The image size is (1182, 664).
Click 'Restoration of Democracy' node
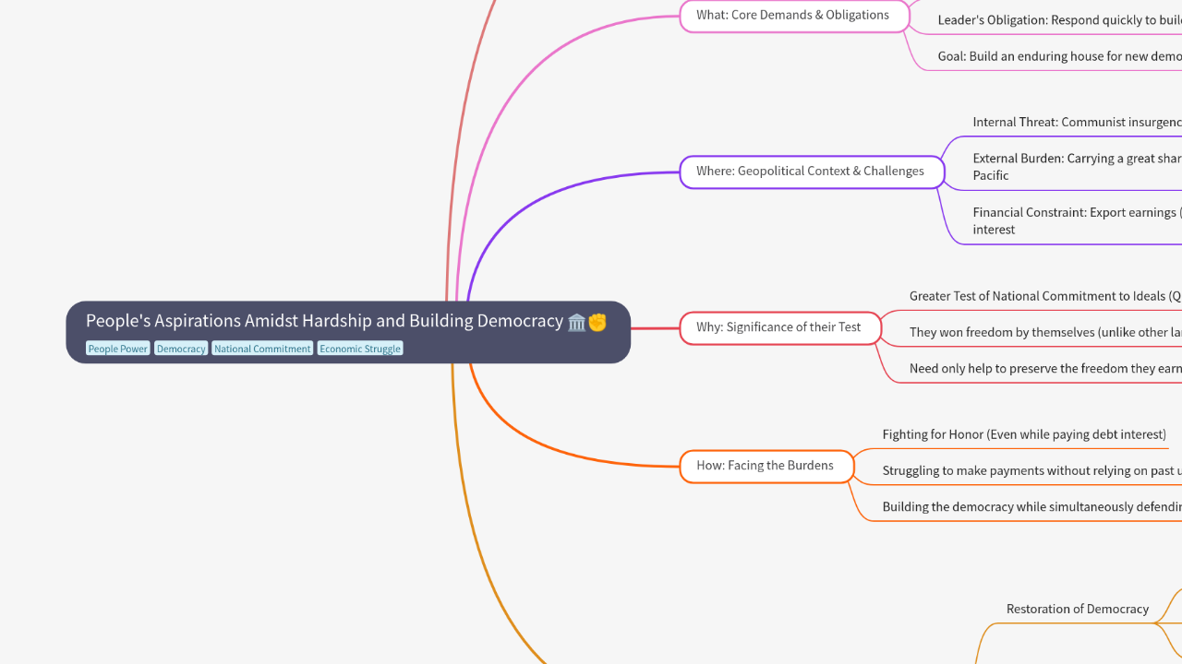pyautogui.click(x=1077, y=610)
